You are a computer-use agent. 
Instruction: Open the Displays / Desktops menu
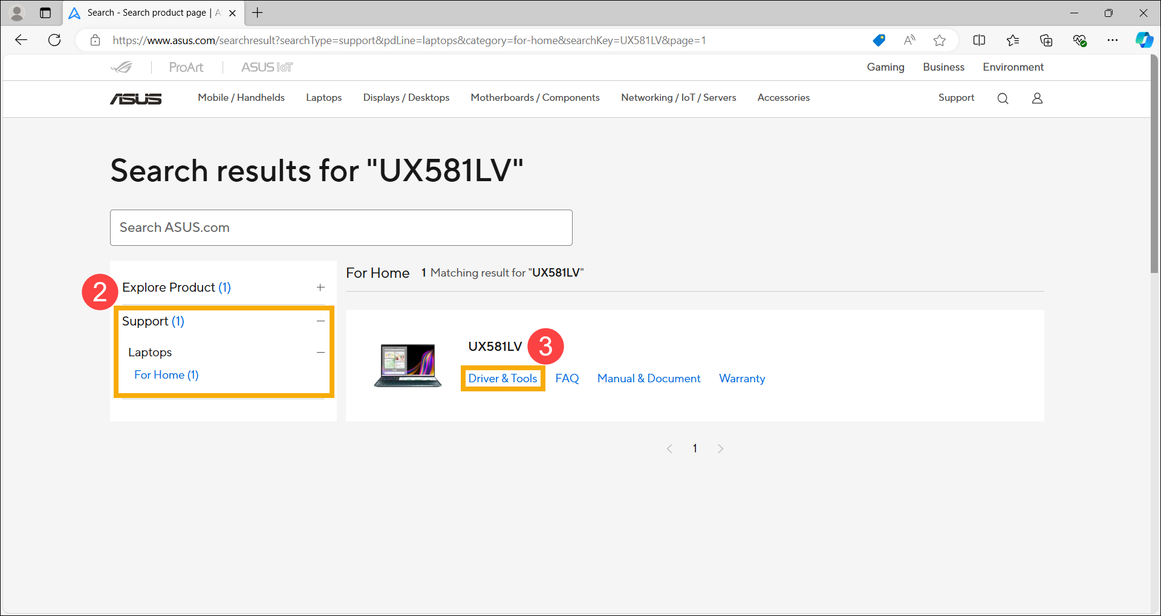coord(406,98)
